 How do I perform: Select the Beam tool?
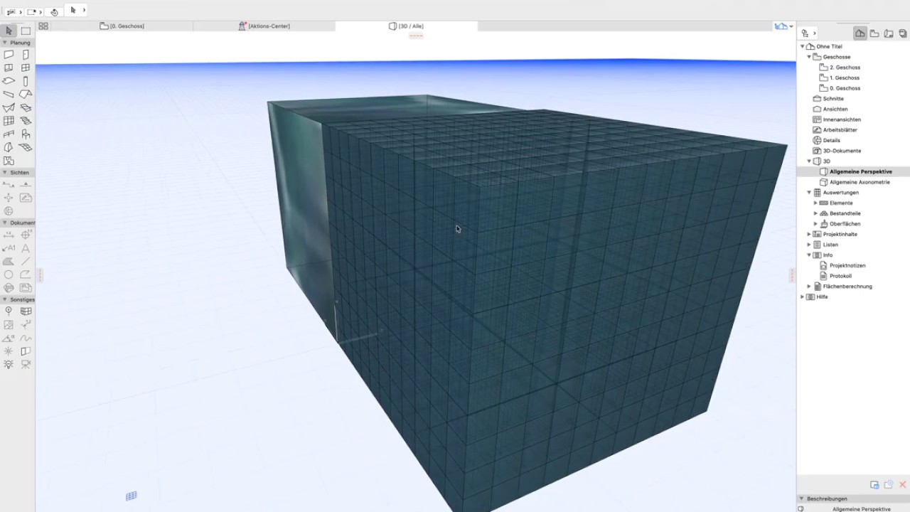[x=9, y=95]
